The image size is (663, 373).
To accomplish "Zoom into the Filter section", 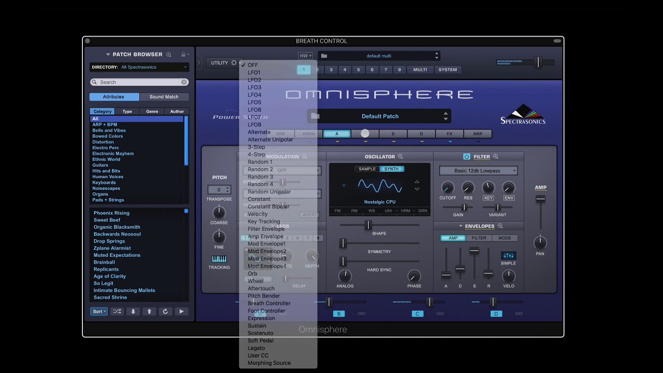I will point(496,156).
